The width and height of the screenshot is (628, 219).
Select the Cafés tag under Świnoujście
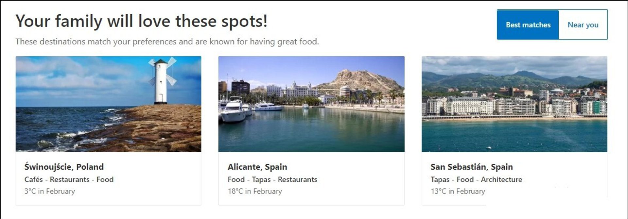point(34,179)
